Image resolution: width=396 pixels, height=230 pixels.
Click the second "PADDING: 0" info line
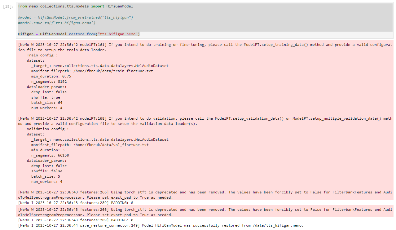point(76,220)
